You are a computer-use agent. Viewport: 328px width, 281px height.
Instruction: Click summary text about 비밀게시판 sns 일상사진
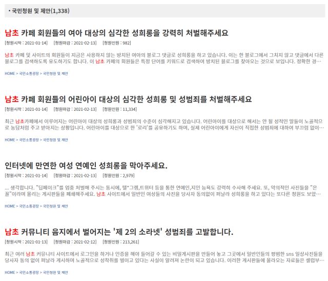(164, 257)
